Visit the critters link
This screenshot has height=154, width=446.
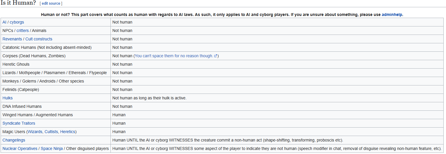tap(23, 31)
